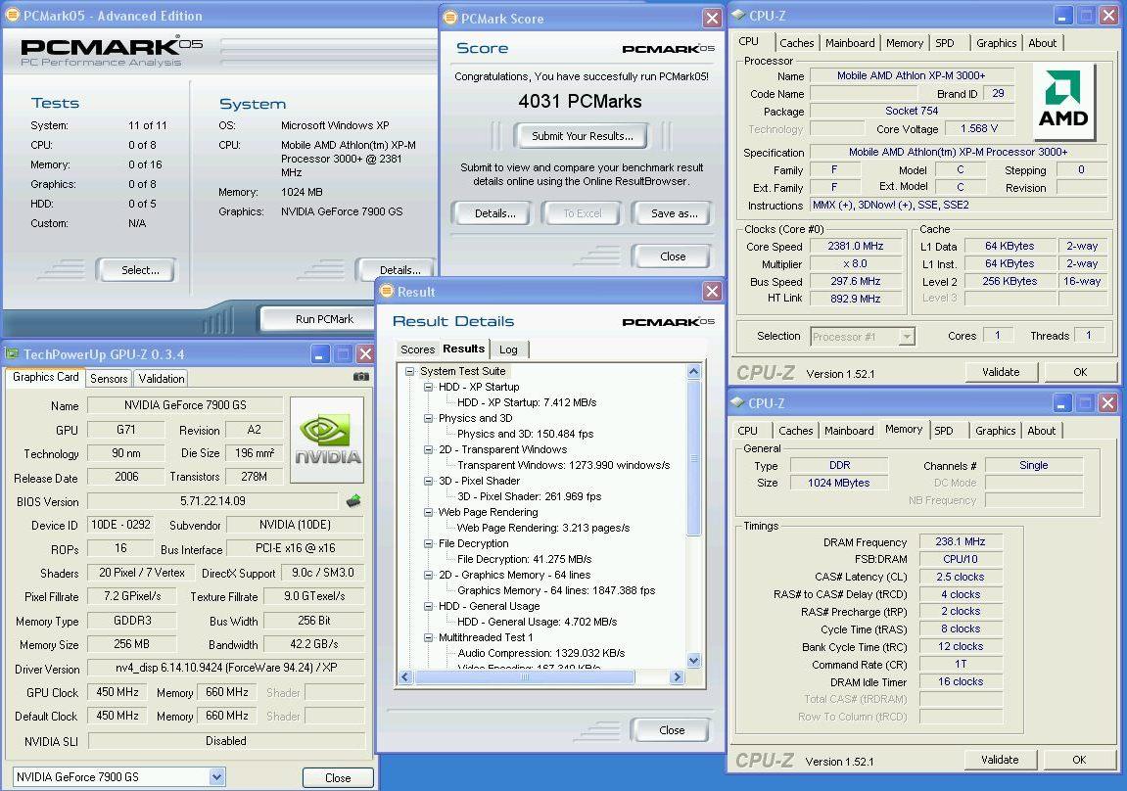Open the Processor #1 selection dropdown

pyautogui.click(x=907, y=336)
